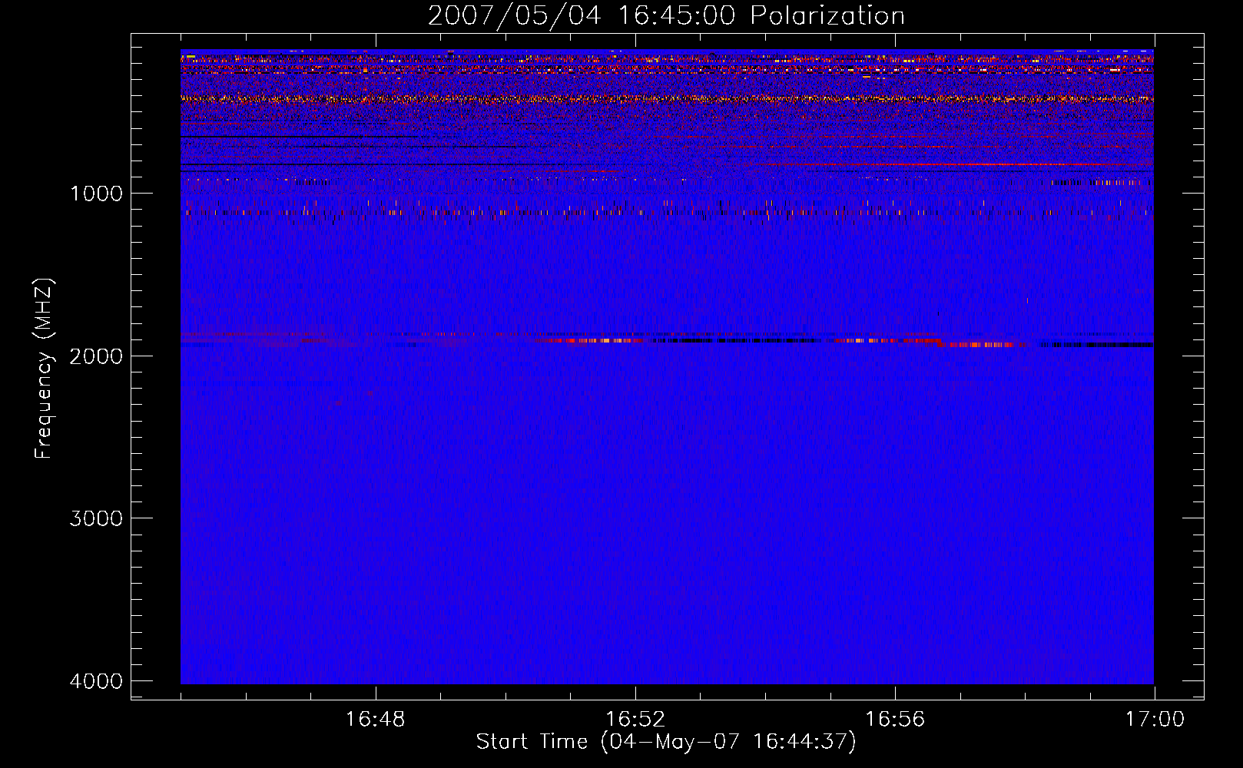The image size is (1243, 768).
Task: Click the 4000 frequency tick label
Action: pyautogui.click(x=96, y=681)
